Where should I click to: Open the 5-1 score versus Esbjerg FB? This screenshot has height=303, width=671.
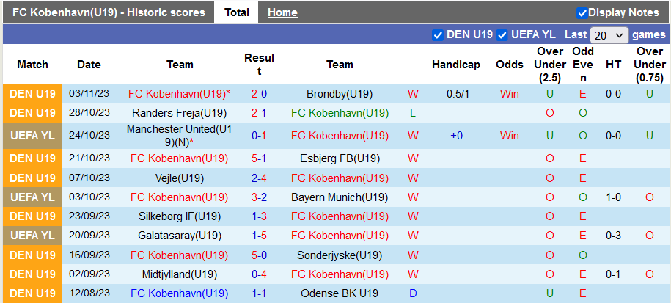[x=259, y=158]
